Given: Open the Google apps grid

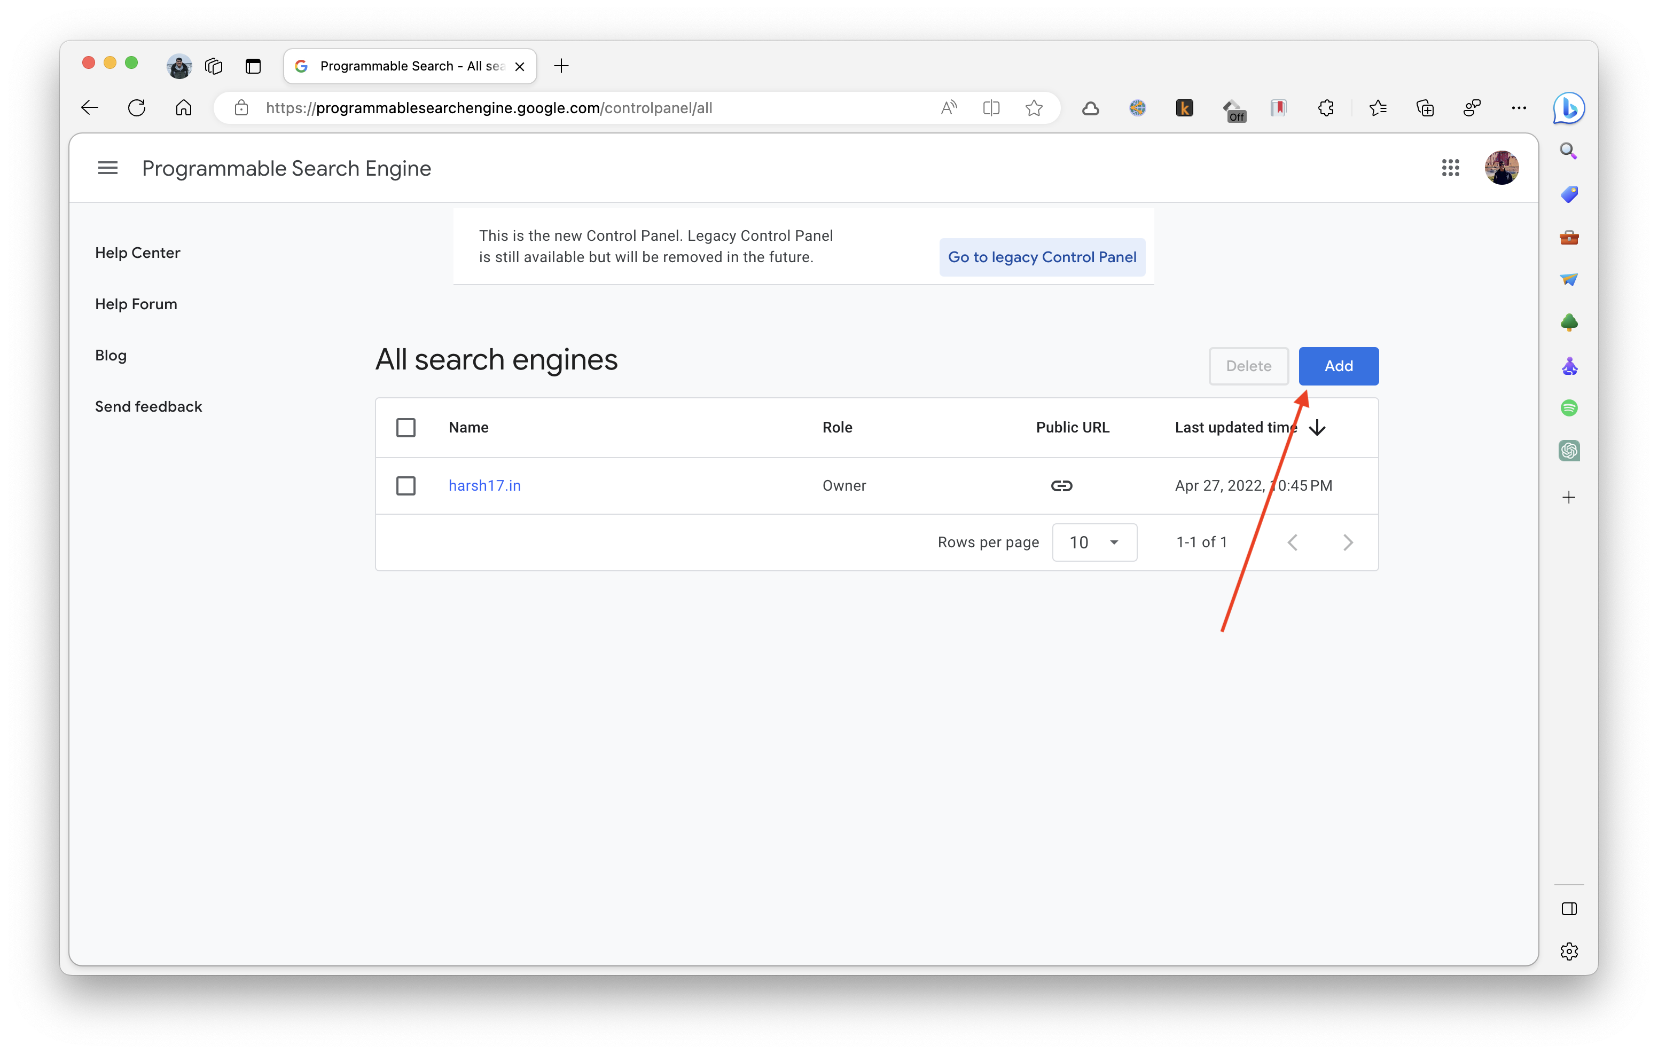Looking at the screenshot, I should tap(1450, 168).
